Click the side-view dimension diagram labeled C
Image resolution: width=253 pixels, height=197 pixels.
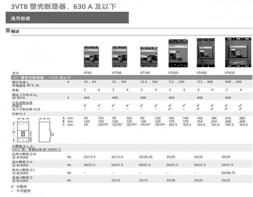[46, 130]
